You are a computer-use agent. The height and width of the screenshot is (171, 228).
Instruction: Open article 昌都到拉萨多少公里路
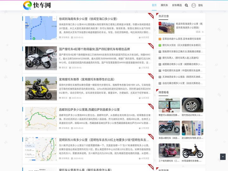tap(89, 110)
